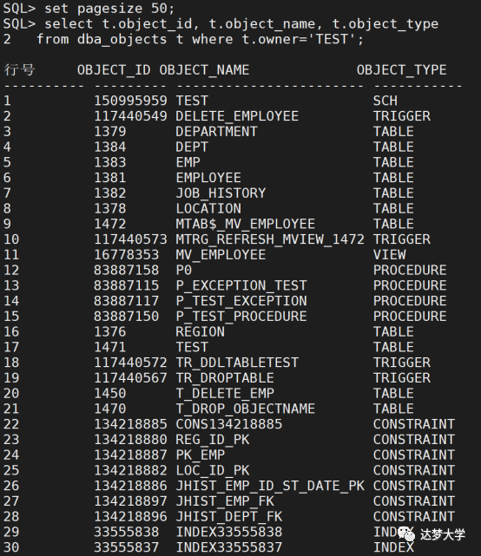Image resolution: width=481 pixels, height=556 pixels.
Task: Click the DELETE_EMPLOYEE object name
Action: coord(237,116)
